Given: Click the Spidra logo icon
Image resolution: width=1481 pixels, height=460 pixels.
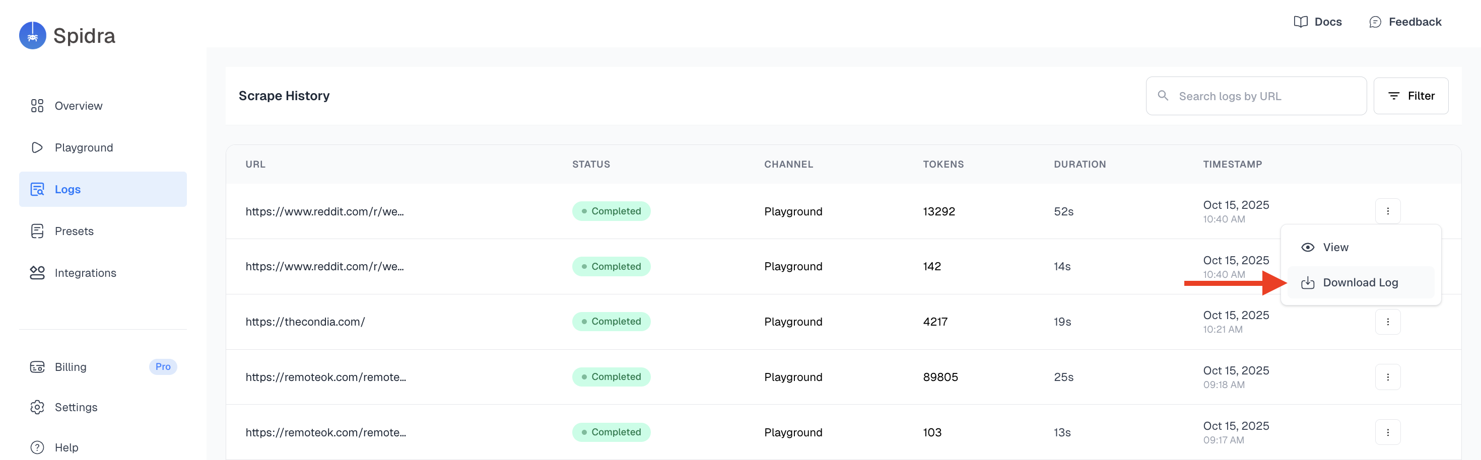Looking at the screenshot, I should tap(33, 36).
